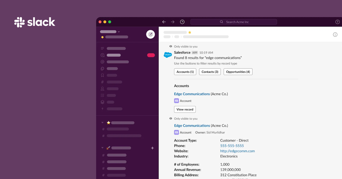The width and height of the screenshot is (342, 179).
Task: Toggle the yellow star beside channel title
Action: tap(190, 32)
